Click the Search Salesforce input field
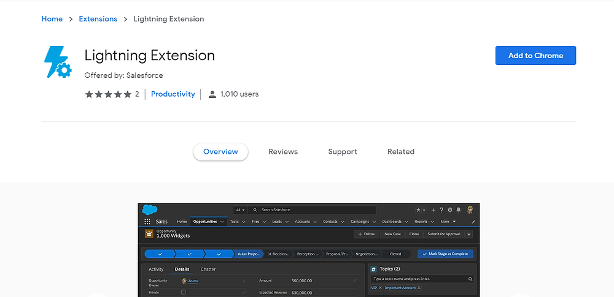 tap(313, 210)
